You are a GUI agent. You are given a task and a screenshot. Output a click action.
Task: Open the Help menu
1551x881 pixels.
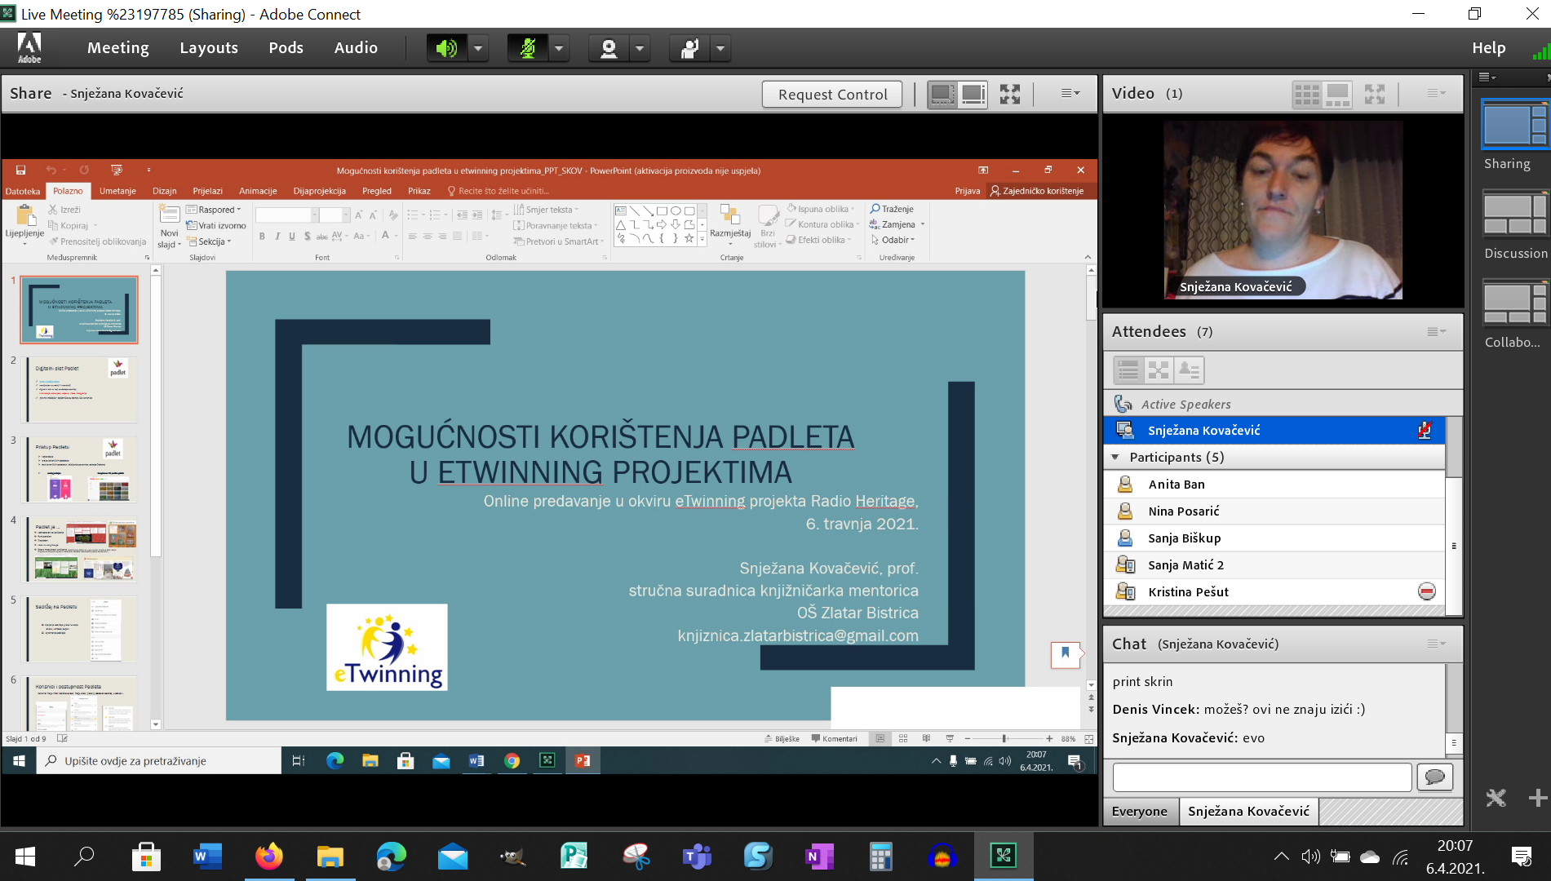1489,48
